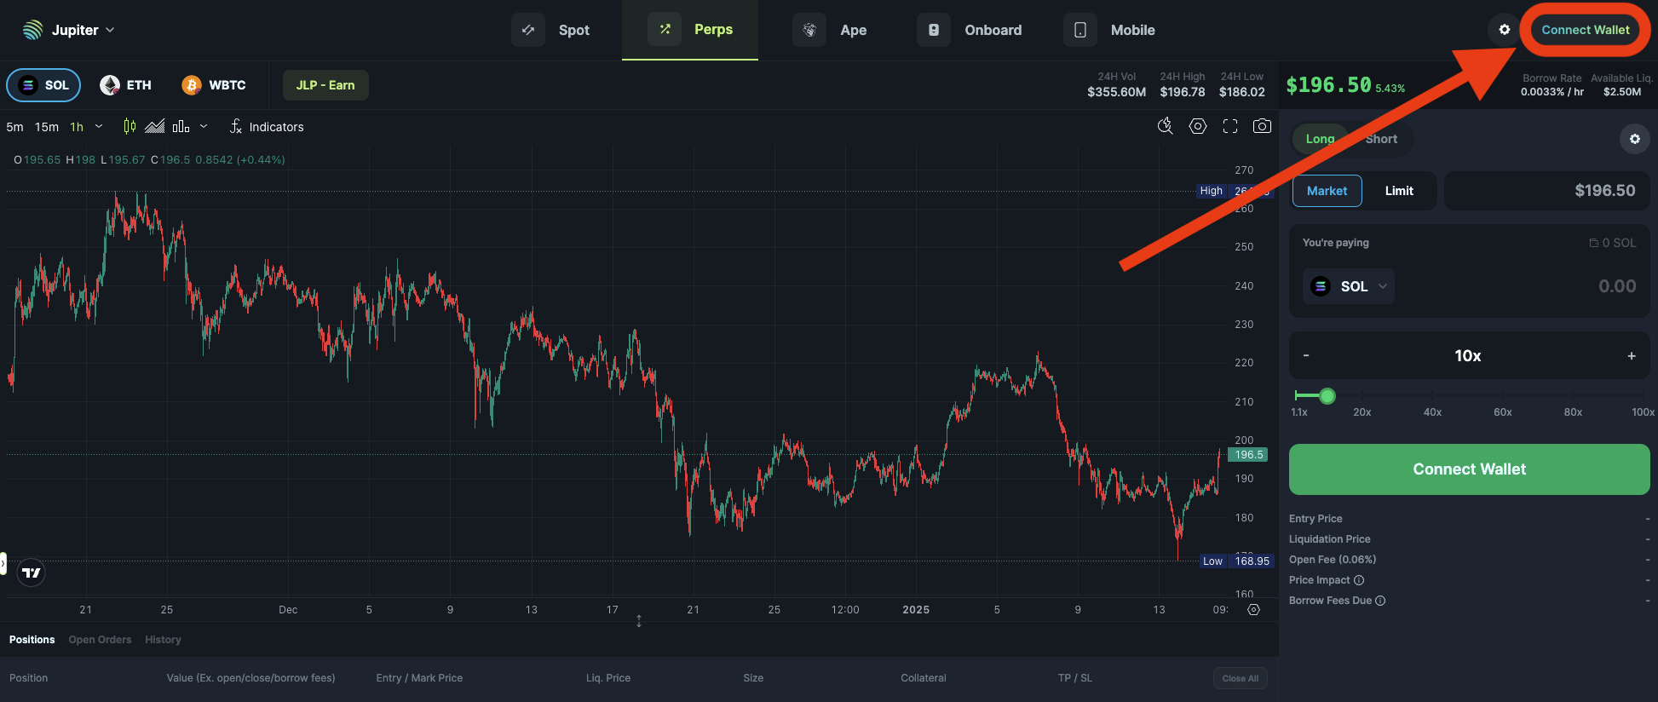Click the chart pane resize handle icon

tap(639, 621)
